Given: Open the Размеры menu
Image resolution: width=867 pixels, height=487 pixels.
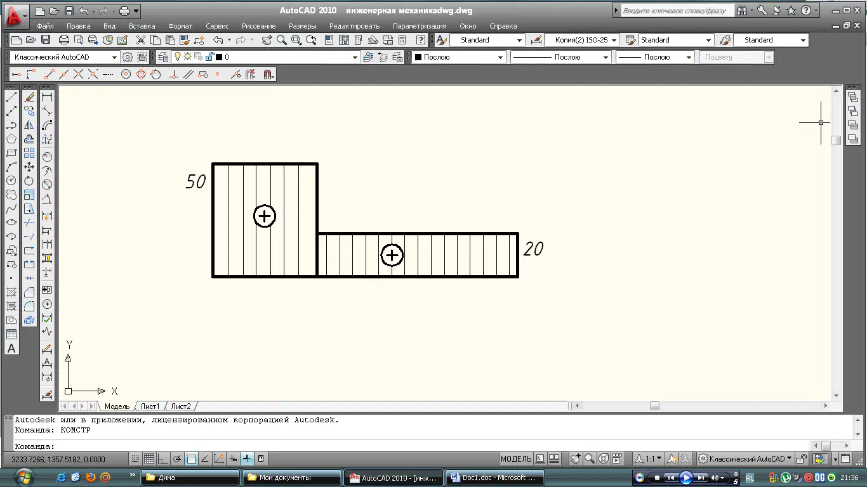Looking at the screenshot, I should click(303, 26).
